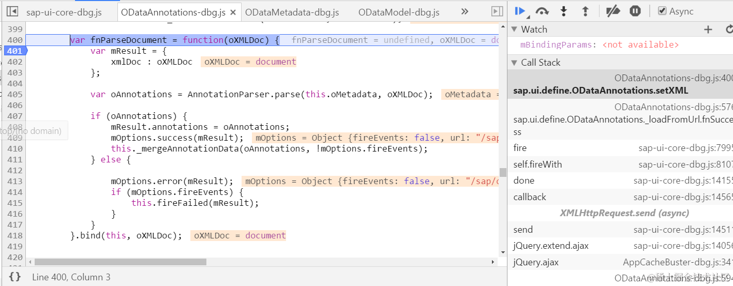This screenshot has width=733, height=286.
Task: Click the horizontal scrollbar thumb in editor
Action: coord(120,262)
